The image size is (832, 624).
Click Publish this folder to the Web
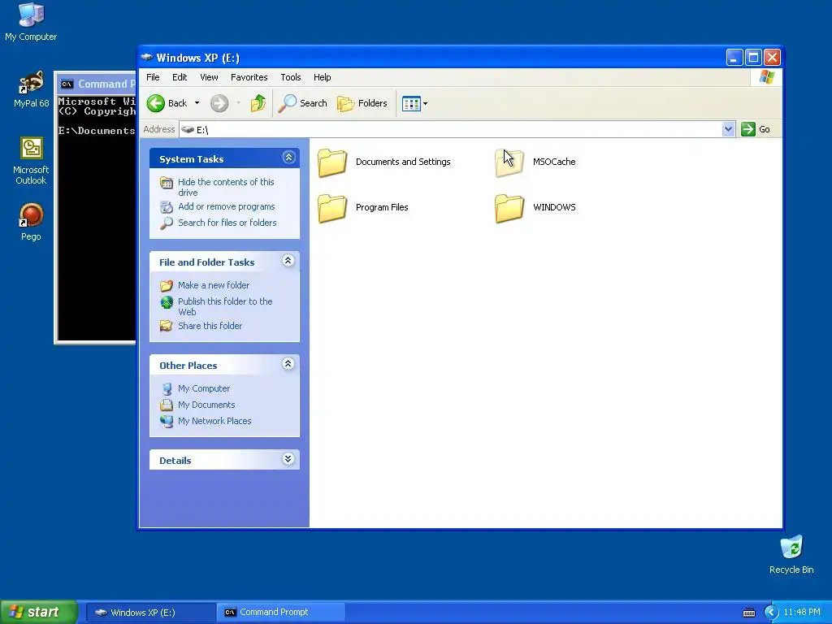[x=225, y=306]
